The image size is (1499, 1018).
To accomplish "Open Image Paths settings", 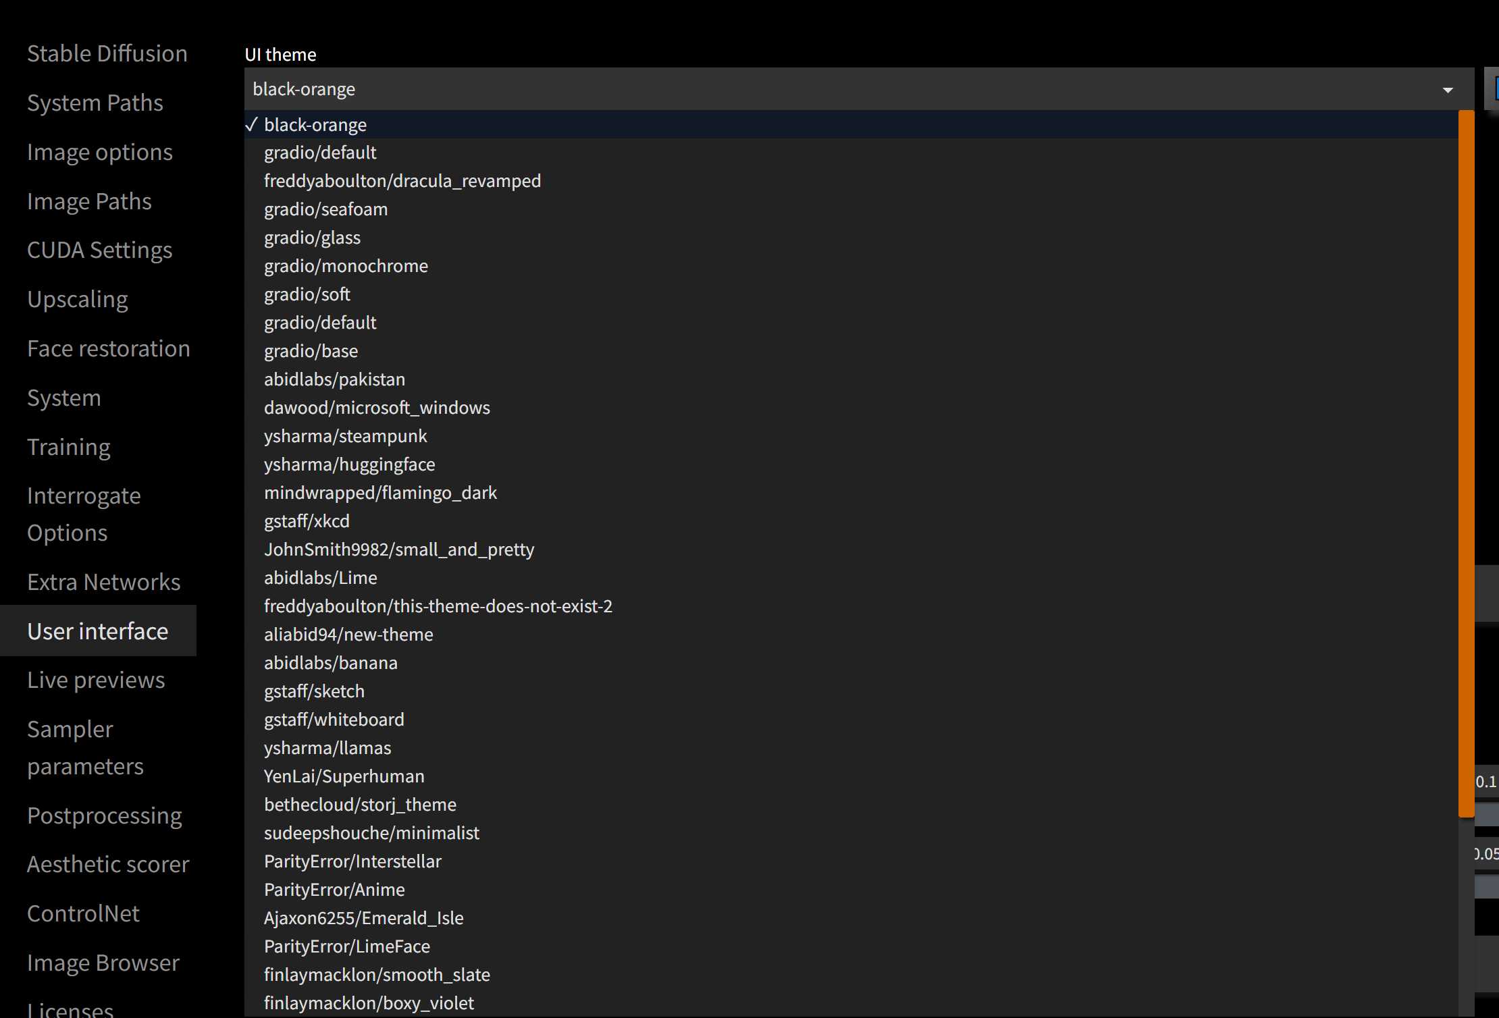I will tap(89, 202).
